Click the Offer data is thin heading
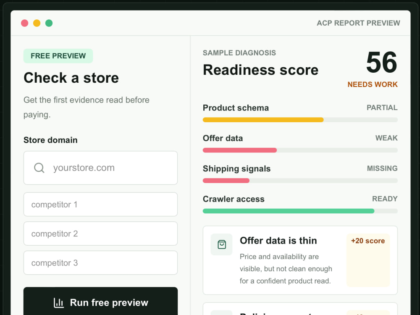This screenshot has width=420, height=315. click(x=278, y=241)
